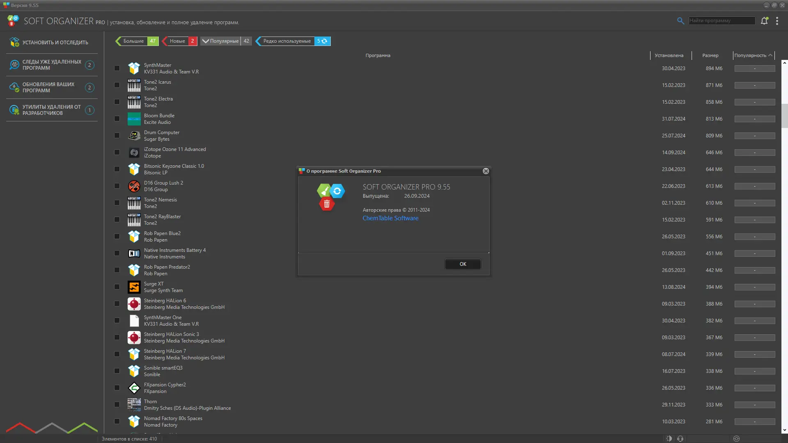Click the support headset icon in status bar

pos(680,438)
